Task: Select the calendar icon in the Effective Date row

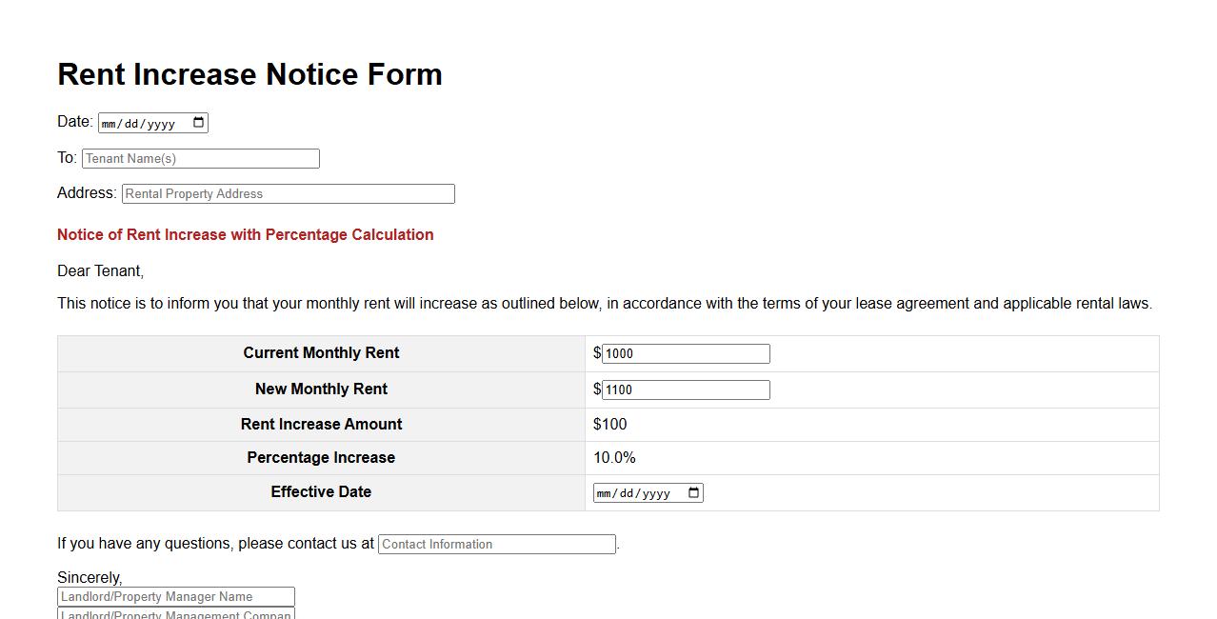Action: pos(692,492)
